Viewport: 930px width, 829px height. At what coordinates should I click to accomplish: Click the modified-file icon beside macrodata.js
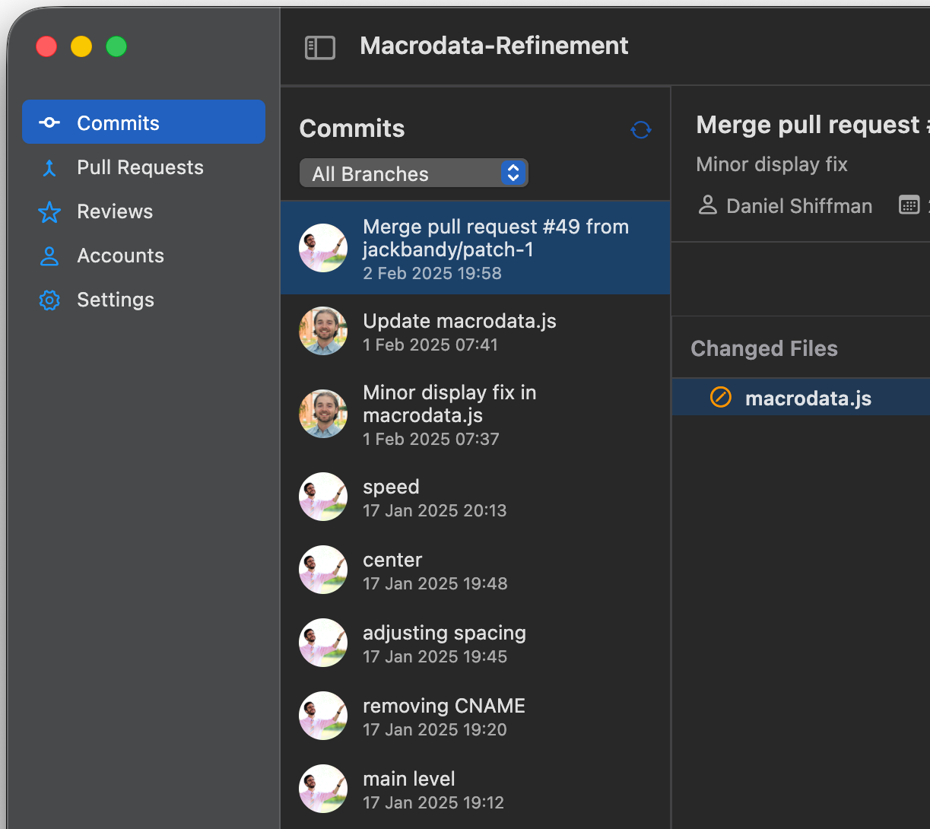720,396
